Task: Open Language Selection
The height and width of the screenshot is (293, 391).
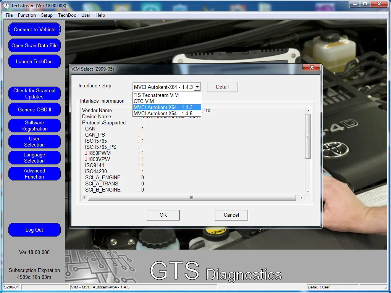Action: click(34, 158)
